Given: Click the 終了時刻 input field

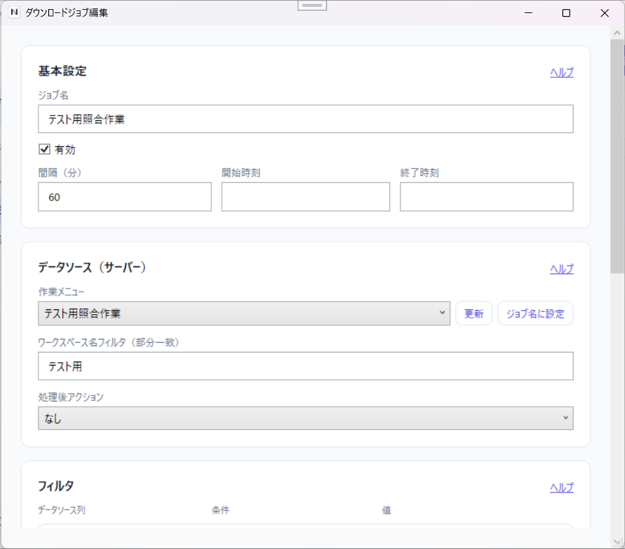Looking at the screenshot, I should click(487, 197).
